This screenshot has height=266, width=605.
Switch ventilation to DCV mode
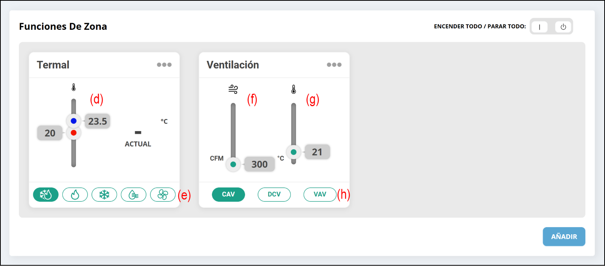click(x=274, y=194)
